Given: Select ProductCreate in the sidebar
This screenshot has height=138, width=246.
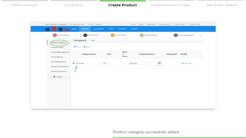Looking at the screenshot, I should tap(57, 47).
